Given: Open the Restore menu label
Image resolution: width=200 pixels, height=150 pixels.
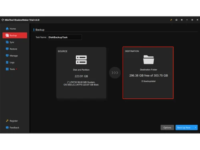Looking at the screenshot, I should click(13, 49).
